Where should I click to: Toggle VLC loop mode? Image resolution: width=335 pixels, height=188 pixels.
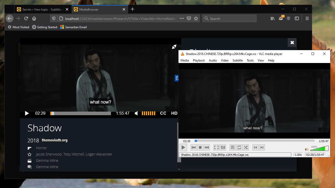click(x=239, y=147)
